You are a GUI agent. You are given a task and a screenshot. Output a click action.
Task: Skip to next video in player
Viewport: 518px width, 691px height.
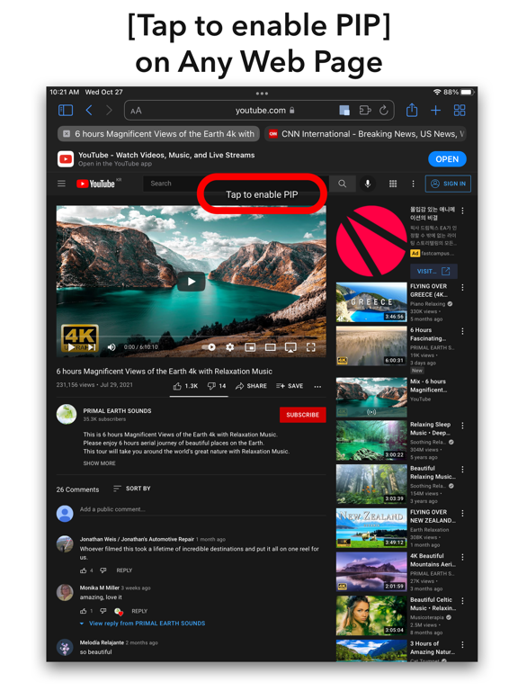92,347
